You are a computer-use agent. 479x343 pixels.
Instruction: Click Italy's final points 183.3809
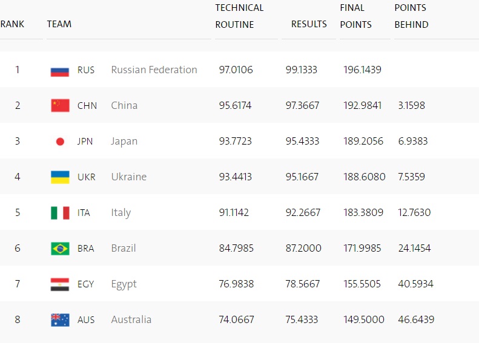[363, 213]
